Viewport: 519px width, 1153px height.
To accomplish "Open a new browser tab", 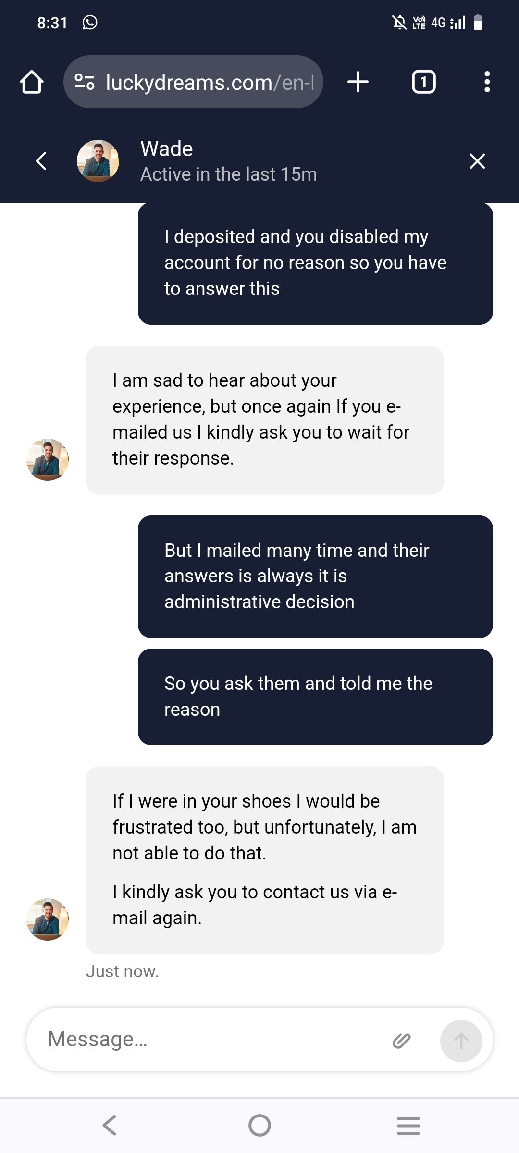I will (358, 82).
